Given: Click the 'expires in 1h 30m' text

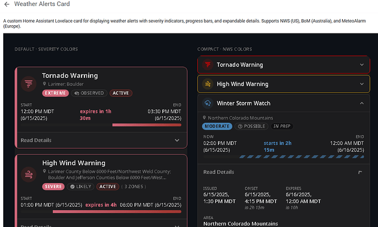Looking at the screenshot, I should tap(95, 115).
